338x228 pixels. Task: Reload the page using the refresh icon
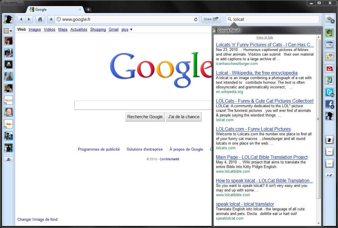click(196, 19)
